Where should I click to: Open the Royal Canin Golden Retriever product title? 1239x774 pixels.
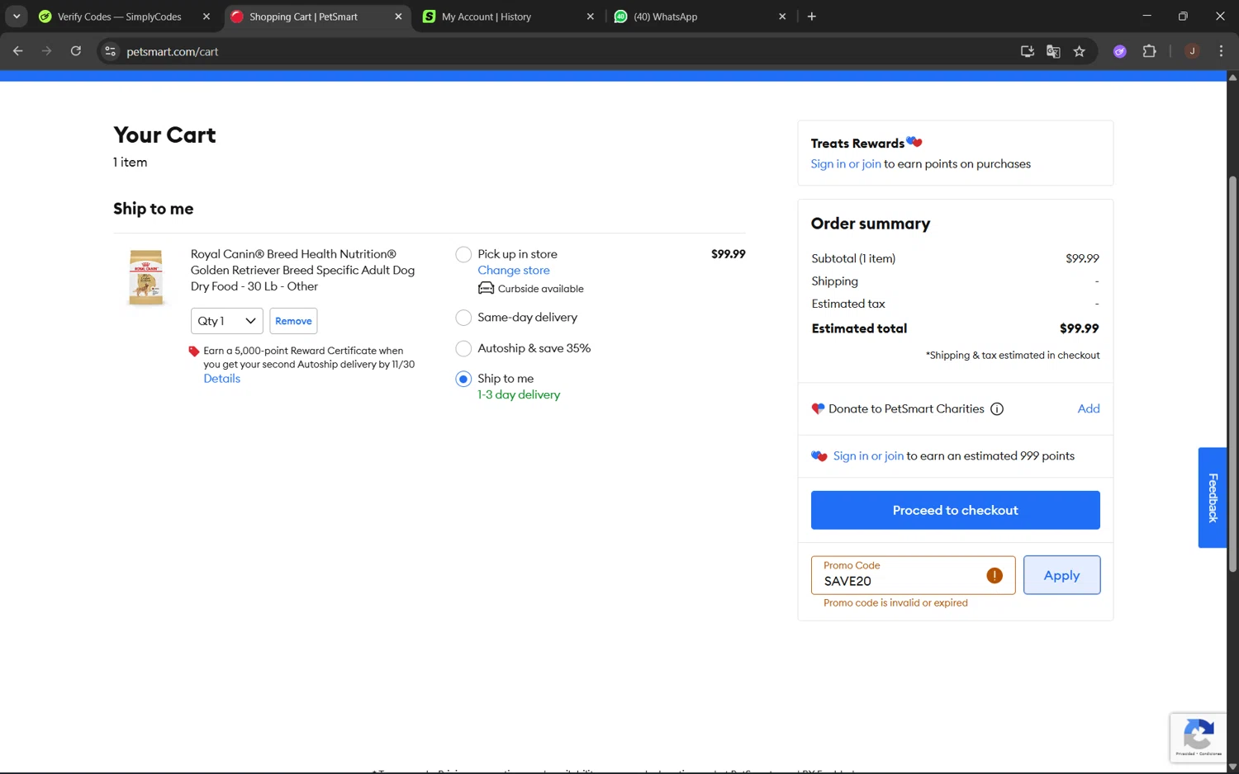[302, 270]
